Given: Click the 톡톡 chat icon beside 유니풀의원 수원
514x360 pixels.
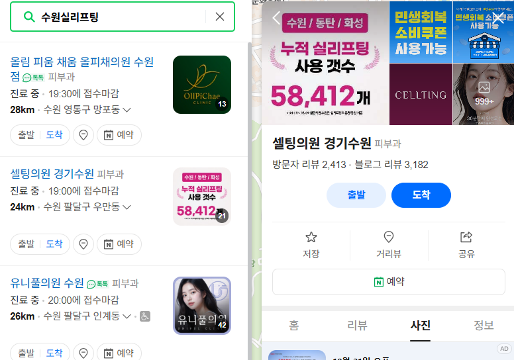Looking at the screenshot, I should [97, 284].
